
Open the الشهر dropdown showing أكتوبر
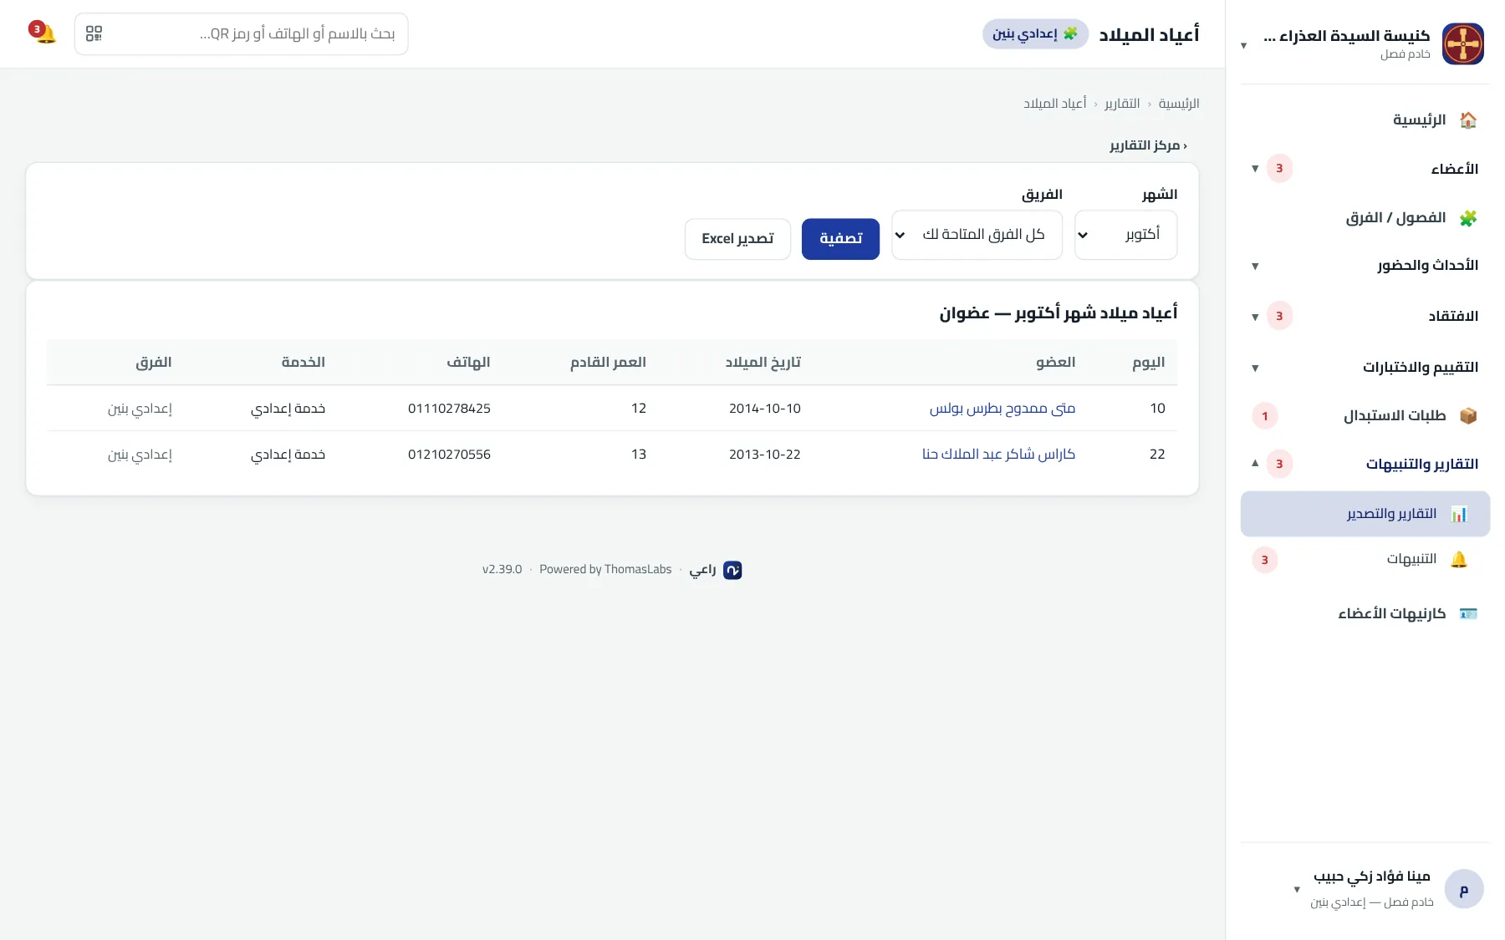(x=1125, y=235)
